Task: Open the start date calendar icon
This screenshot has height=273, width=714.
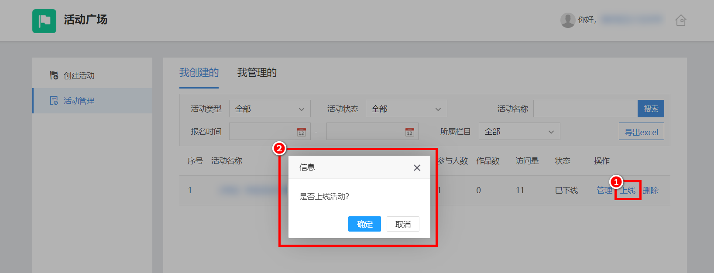Action: click(x=301, y=132)
